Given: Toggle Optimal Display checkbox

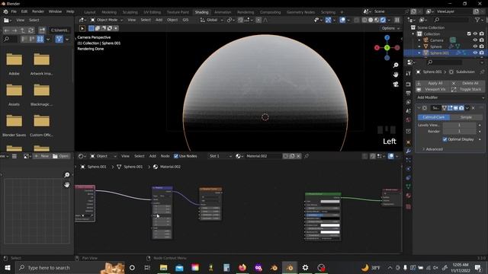Looking at the screenshot, I should [x=445, y=139].
